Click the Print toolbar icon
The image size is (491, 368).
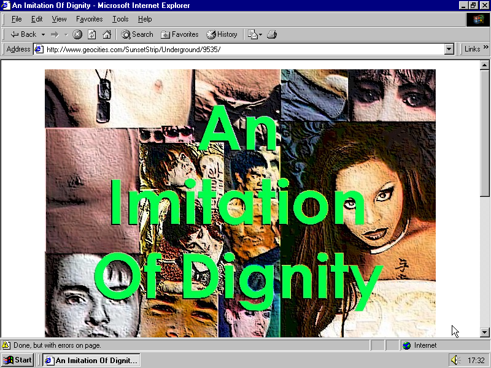(272, 34)
